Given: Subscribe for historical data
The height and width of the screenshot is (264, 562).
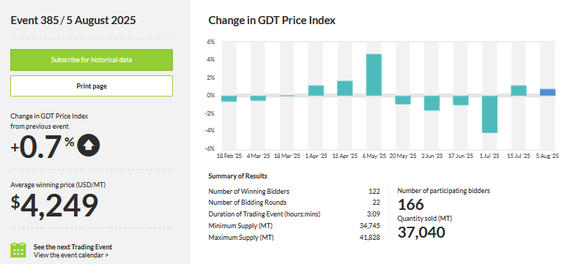Looking at the screenshot, I should pos(92,60).
